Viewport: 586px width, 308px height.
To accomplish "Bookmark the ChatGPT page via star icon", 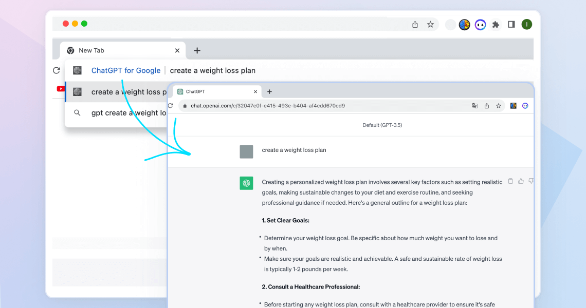I will point(498,105).
